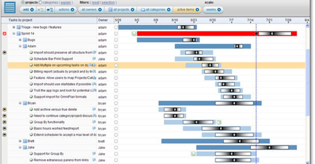
Task: Open comment bubble on Group By functionality
Action: coord(94,122)
